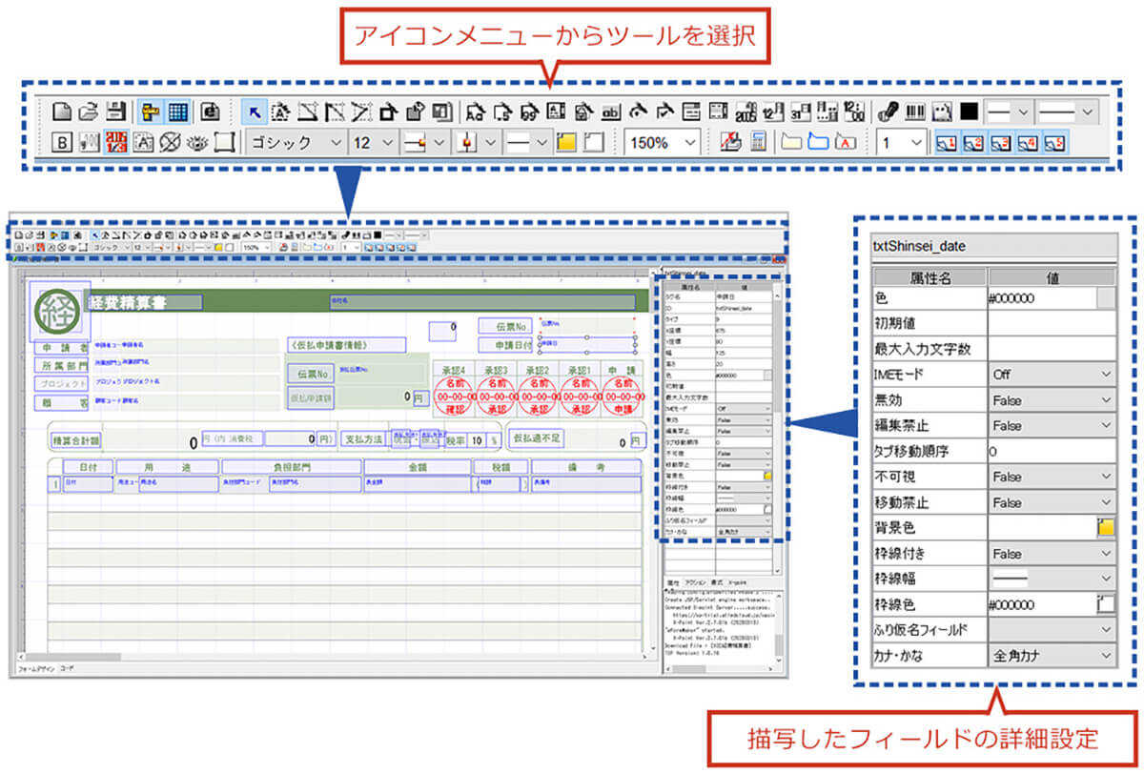
Task: Click the floppy disk save icon
Action: (x=114, y=111)
